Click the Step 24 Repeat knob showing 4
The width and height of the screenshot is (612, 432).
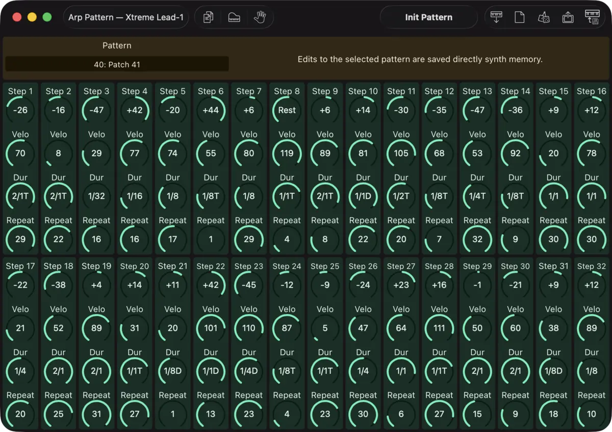coord(287,414)
